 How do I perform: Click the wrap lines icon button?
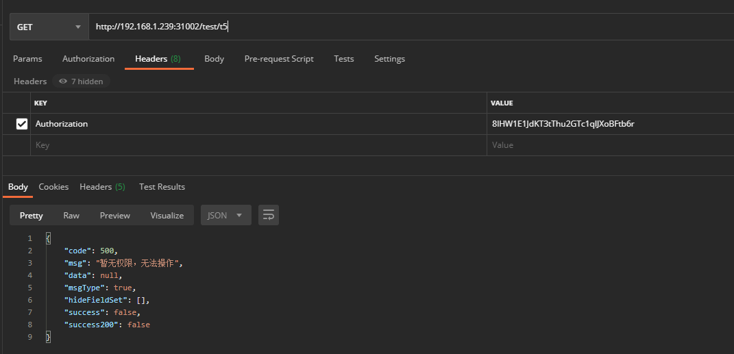[269, 215]
